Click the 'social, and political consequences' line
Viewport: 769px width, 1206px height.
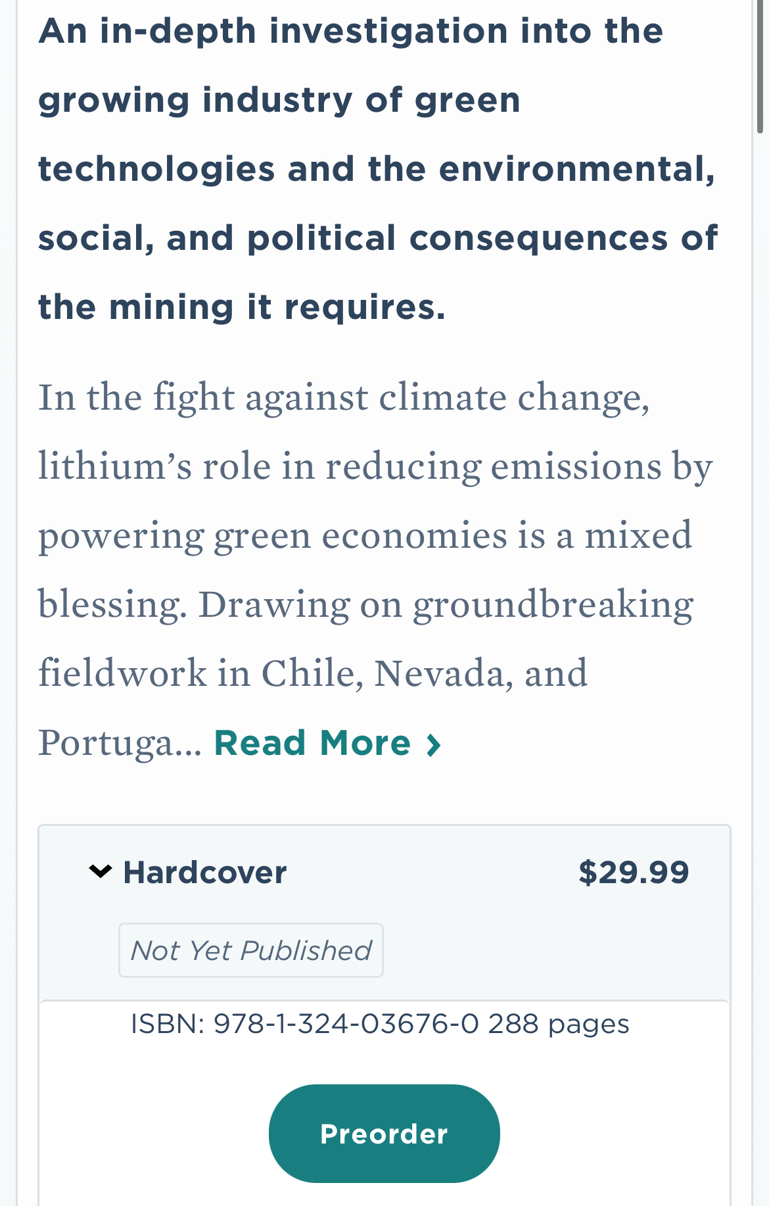point(377,238)
